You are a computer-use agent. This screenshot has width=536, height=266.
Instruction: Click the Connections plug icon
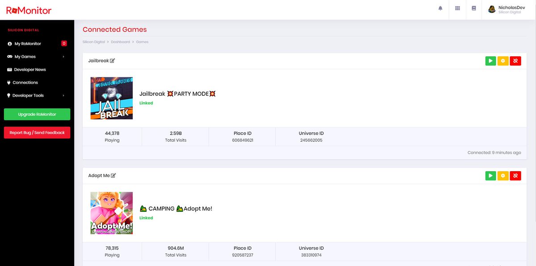(x=9, y=83)
